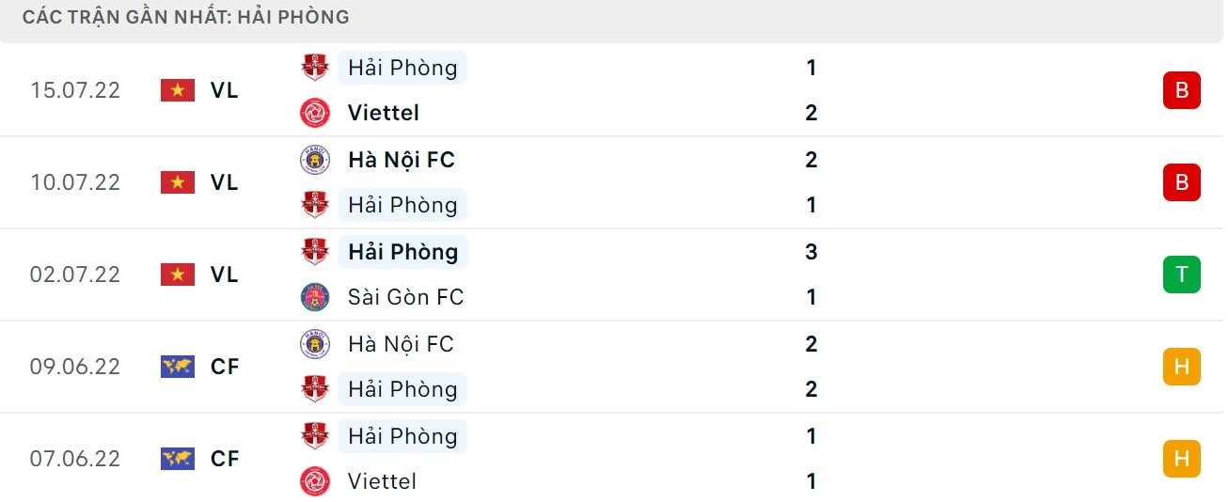Viewport: 1229px width, 502px height.
Task: Open Hà Nội FC link in 10.07.22 match
Action: click(401, 160)
